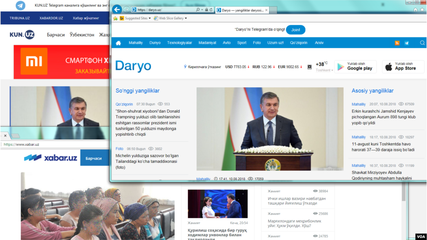Open the Arxiv menu item
427x240 pixels.
coord(319,43)
